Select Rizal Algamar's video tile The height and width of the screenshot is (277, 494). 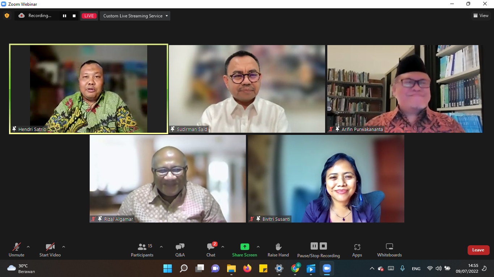[168, 179]
